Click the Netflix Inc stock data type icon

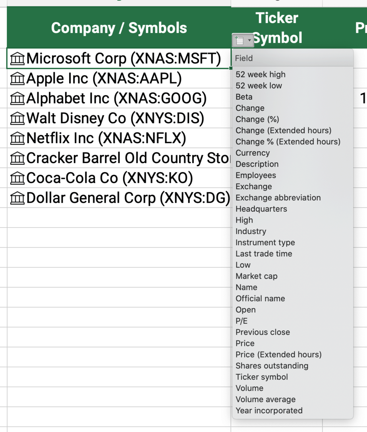click(x=17, y=138)
